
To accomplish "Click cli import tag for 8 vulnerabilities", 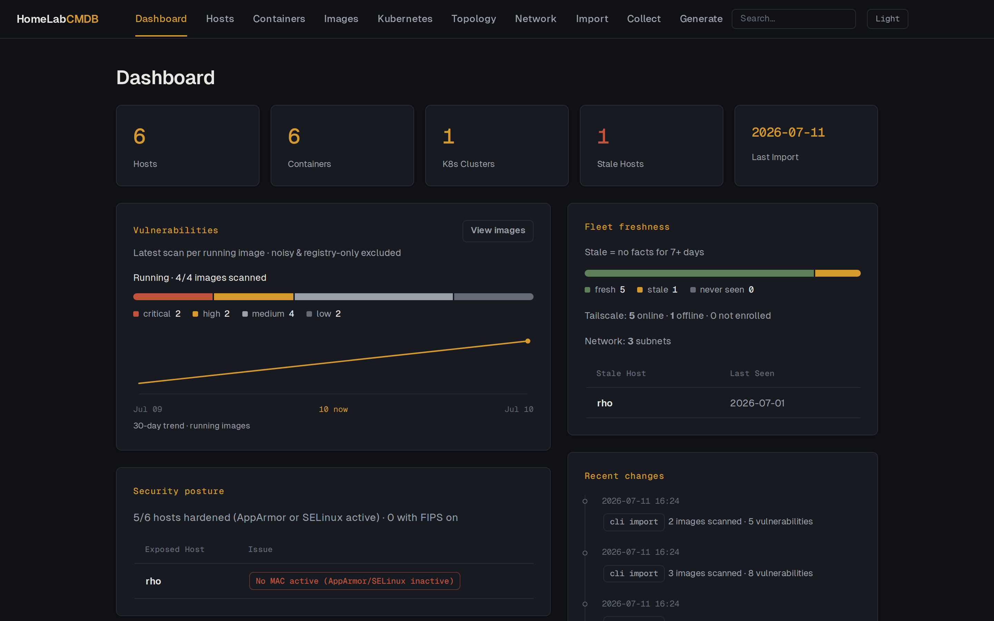I will click(634, 574).
